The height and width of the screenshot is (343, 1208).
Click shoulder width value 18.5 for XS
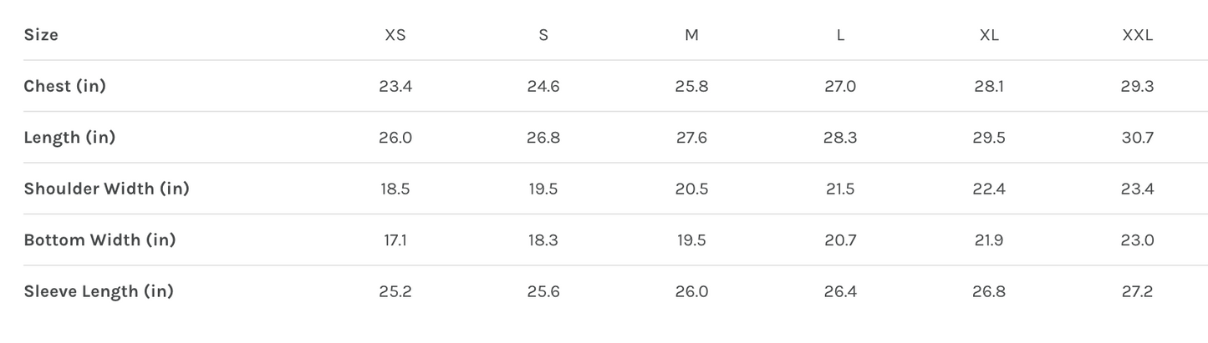tap(395, 189)
